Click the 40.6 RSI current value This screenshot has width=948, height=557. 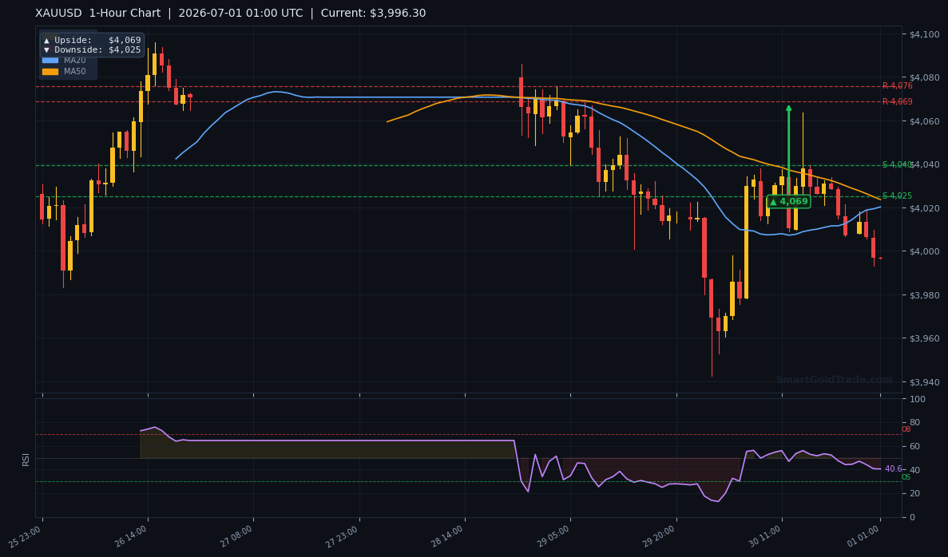pos(893,468)
